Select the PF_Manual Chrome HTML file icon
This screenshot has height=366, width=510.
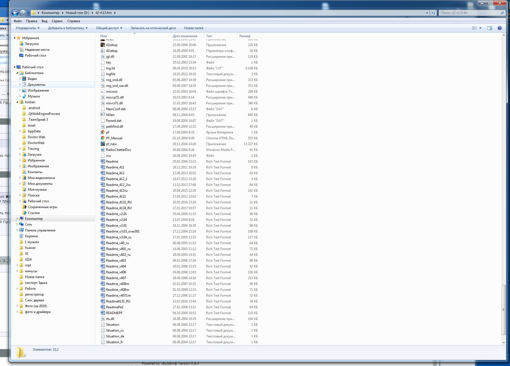tap(103, 138)
